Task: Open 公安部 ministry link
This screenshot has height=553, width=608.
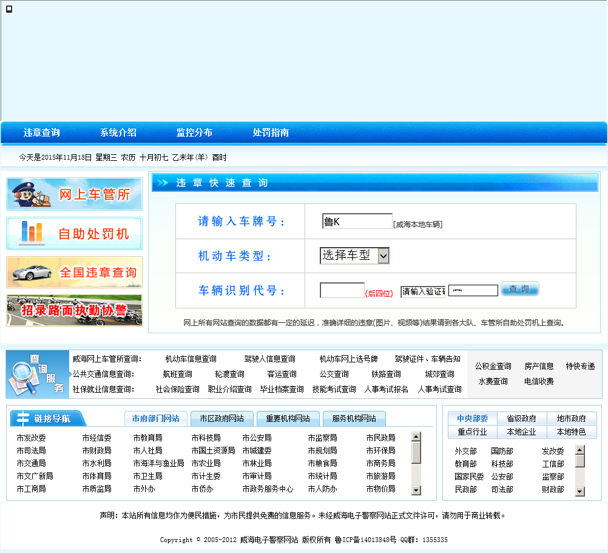Action: pyautogui.click(x=502, y=477)
